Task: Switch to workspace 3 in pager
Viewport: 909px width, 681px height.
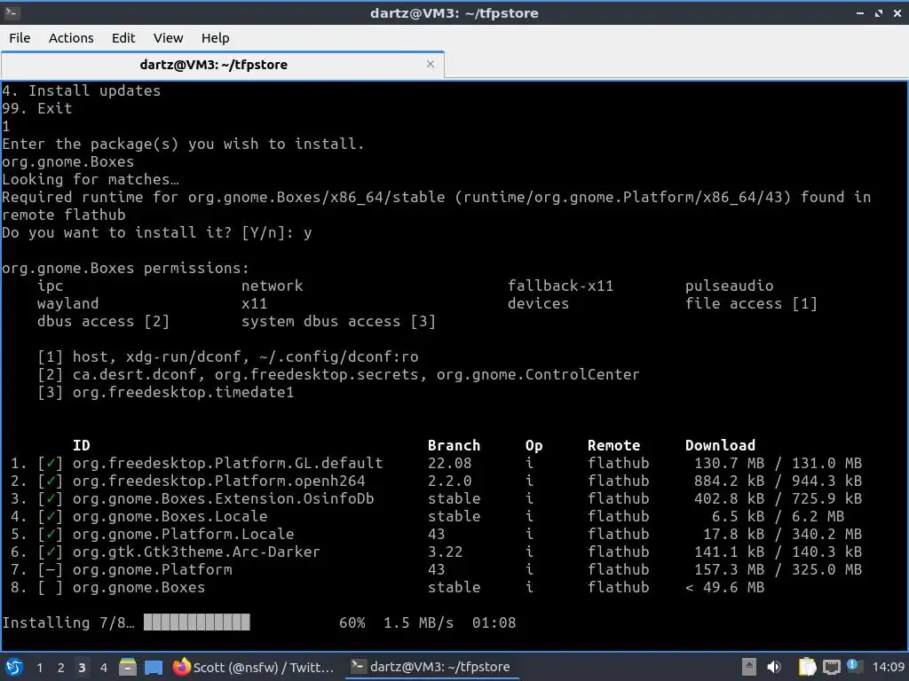Action: (x=82, y=668)
